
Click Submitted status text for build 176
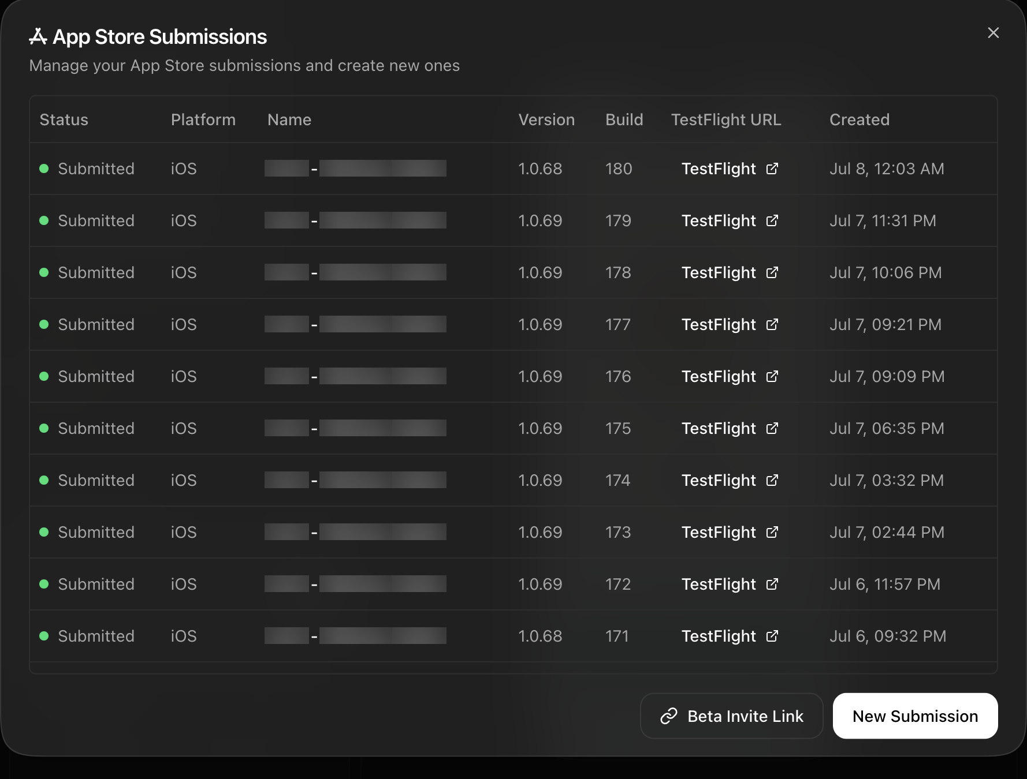[x=96, y=376]
